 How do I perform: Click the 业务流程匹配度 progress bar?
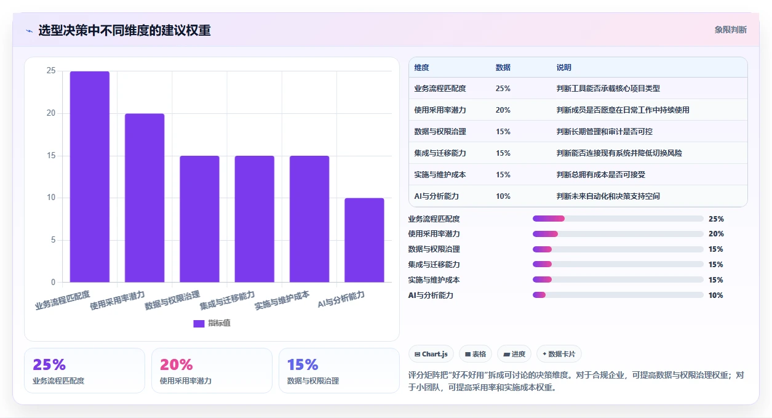tap(618, 219)
